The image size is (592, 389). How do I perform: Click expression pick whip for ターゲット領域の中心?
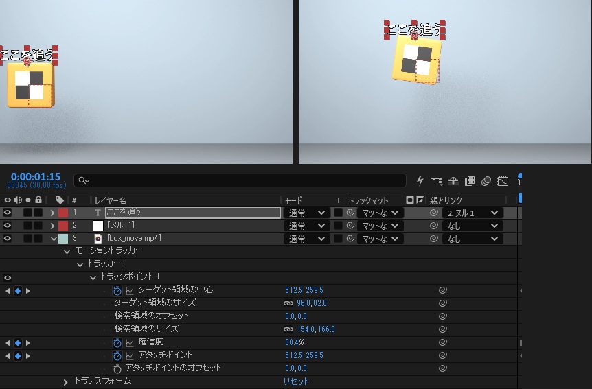(x=443, y=290)
